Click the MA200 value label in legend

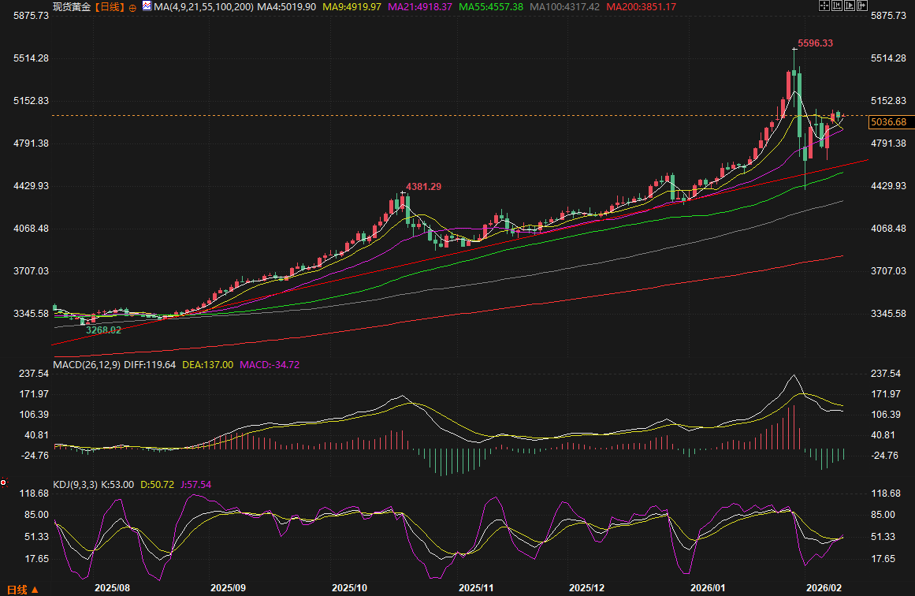[x=642, y=6]
